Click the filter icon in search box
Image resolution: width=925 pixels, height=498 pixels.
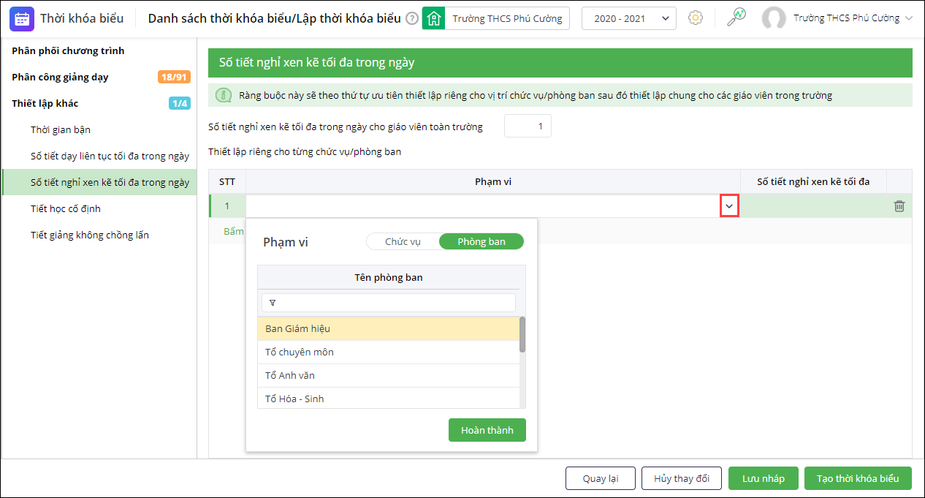pos(273,303)
